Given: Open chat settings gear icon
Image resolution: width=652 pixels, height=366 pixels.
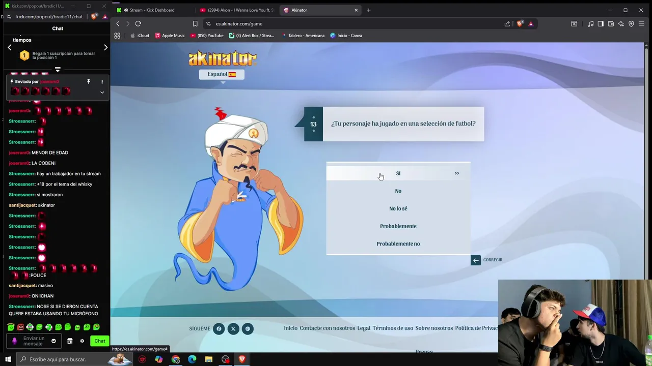Looking at the screenshot, I should 82,341.
